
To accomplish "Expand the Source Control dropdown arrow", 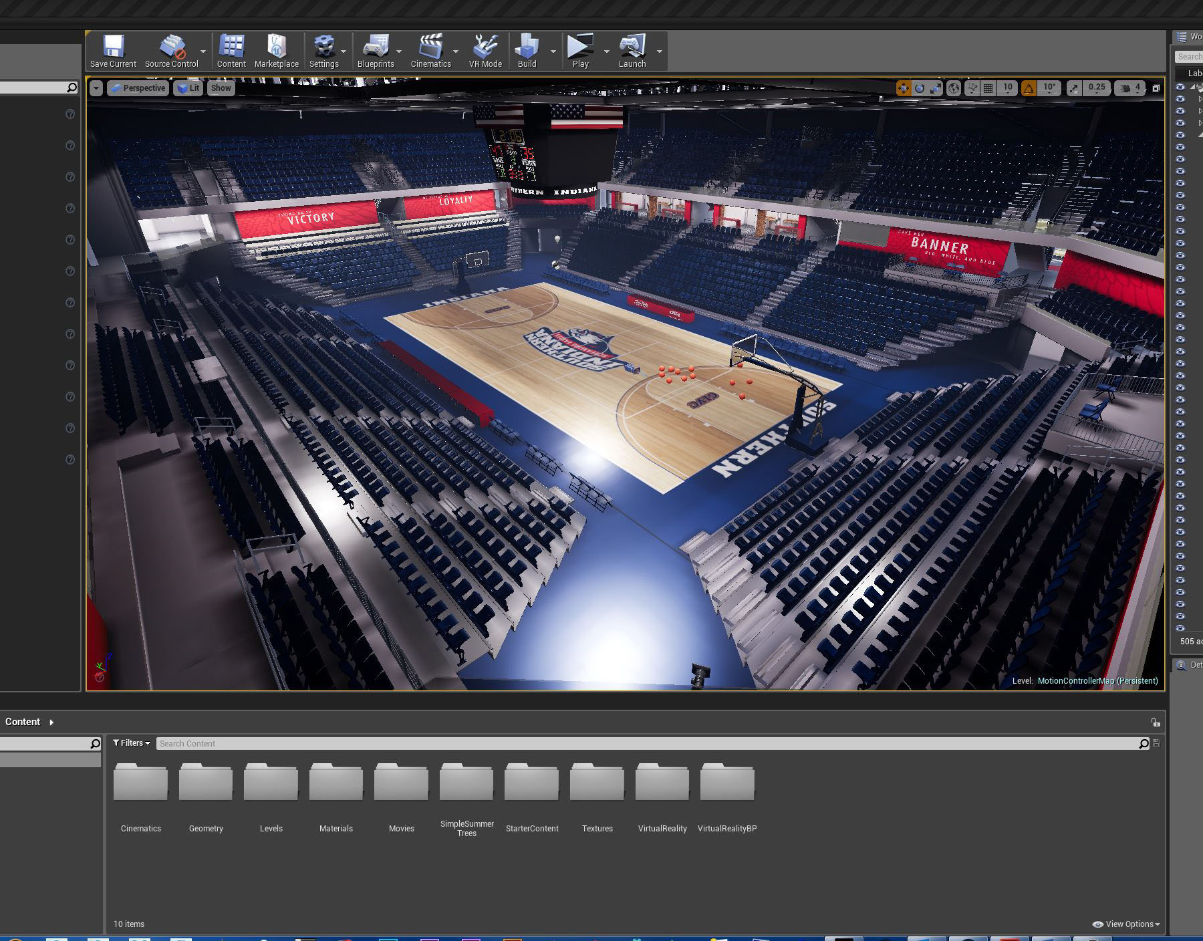I will 203,51.
